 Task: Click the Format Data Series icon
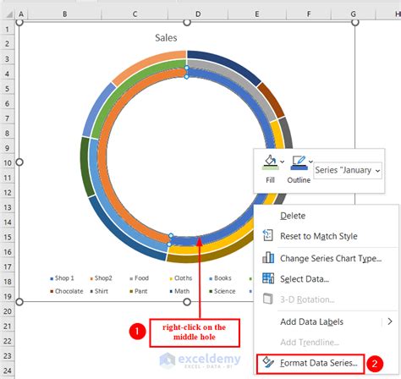(267, 362)
